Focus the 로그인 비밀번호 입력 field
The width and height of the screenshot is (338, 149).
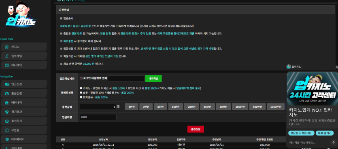(126, 79)
